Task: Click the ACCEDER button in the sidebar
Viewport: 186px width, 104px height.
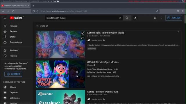Action: [x=13, y=74]
